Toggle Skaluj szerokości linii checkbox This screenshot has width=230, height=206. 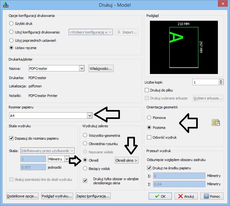11,179
